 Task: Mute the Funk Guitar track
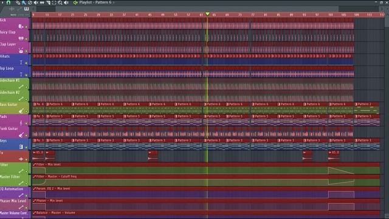click(x=26, y=135)
